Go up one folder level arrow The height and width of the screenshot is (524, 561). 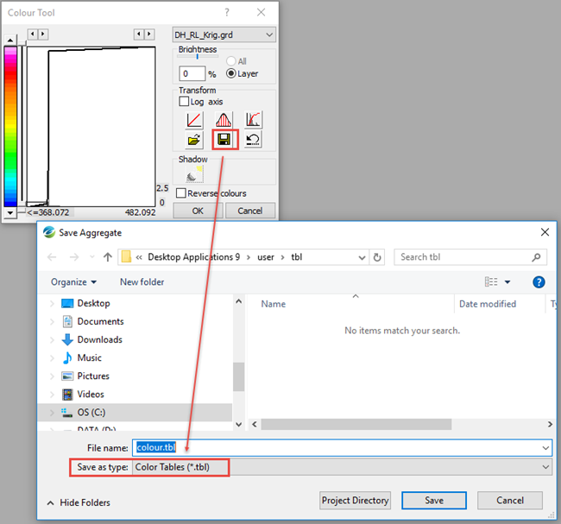pyautogui.click(x=107, y=257)
